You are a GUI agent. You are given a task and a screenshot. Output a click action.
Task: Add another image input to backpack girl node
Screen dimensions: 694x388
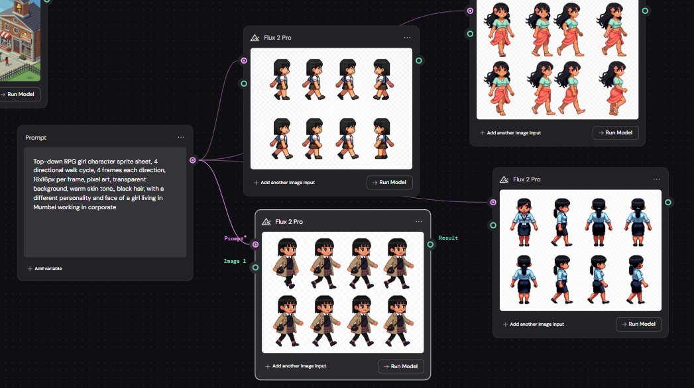[x=284, y=183]
